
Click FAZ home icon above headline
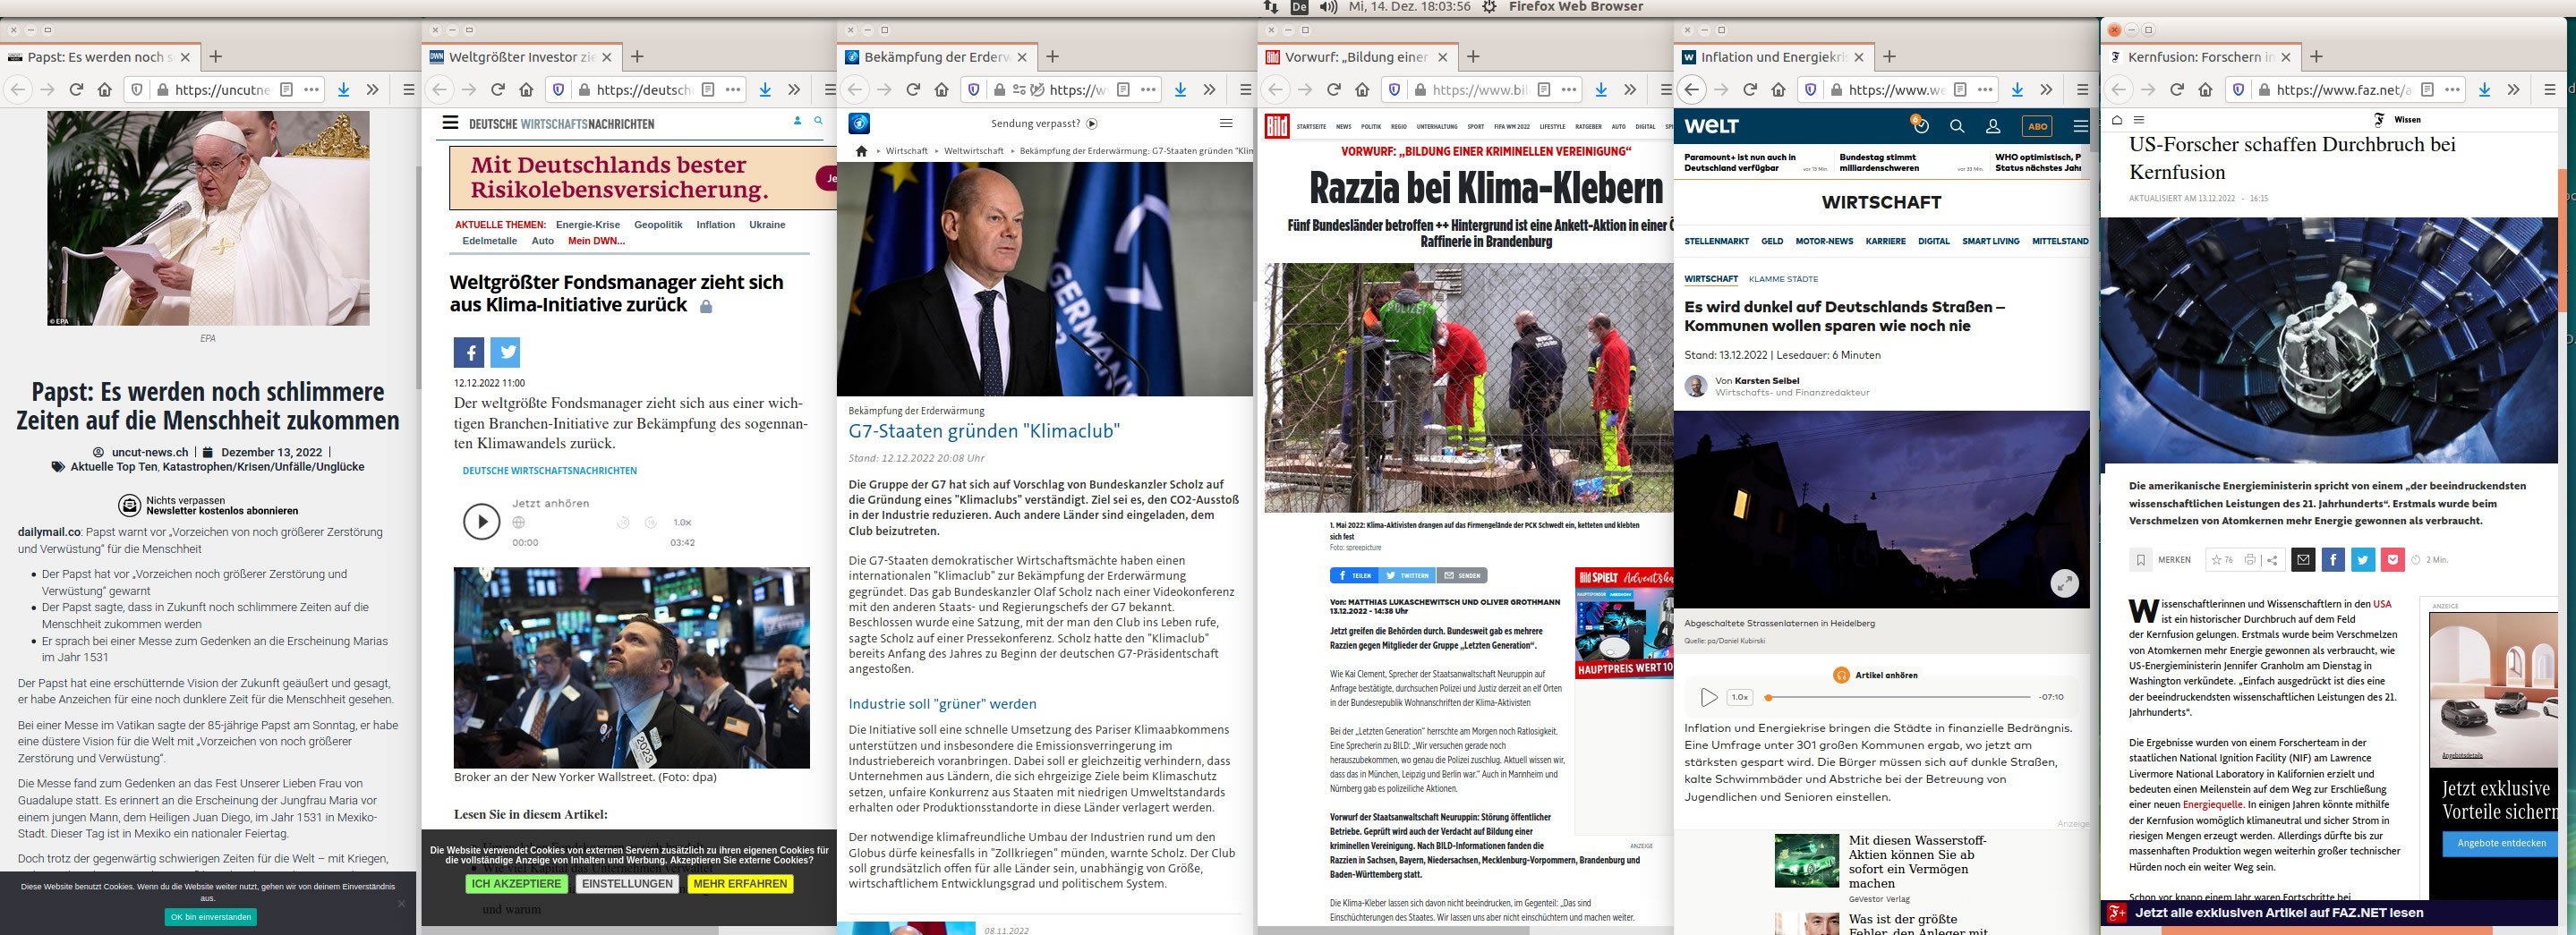click(x=2117, y=120)
